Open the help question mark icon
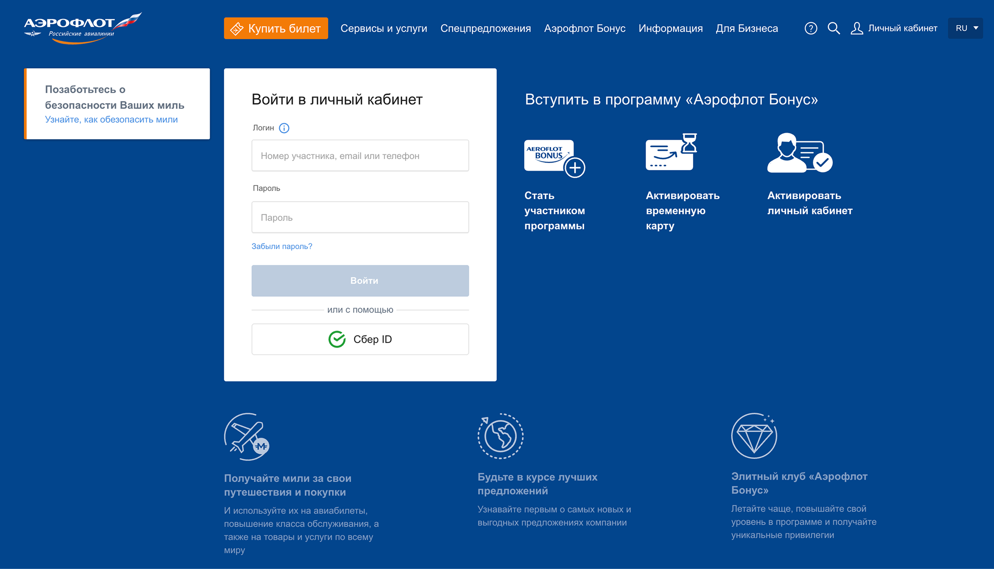The width and height of the screenshot is (994, 569). (x=811, y=29)
